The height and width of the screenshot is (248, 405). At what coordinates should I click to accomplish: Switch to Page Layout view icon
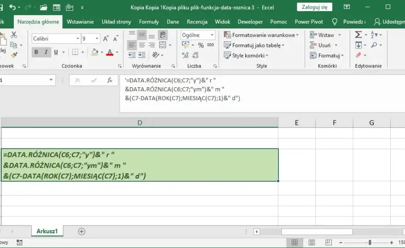pyautogui.click(x=312, y=242)
